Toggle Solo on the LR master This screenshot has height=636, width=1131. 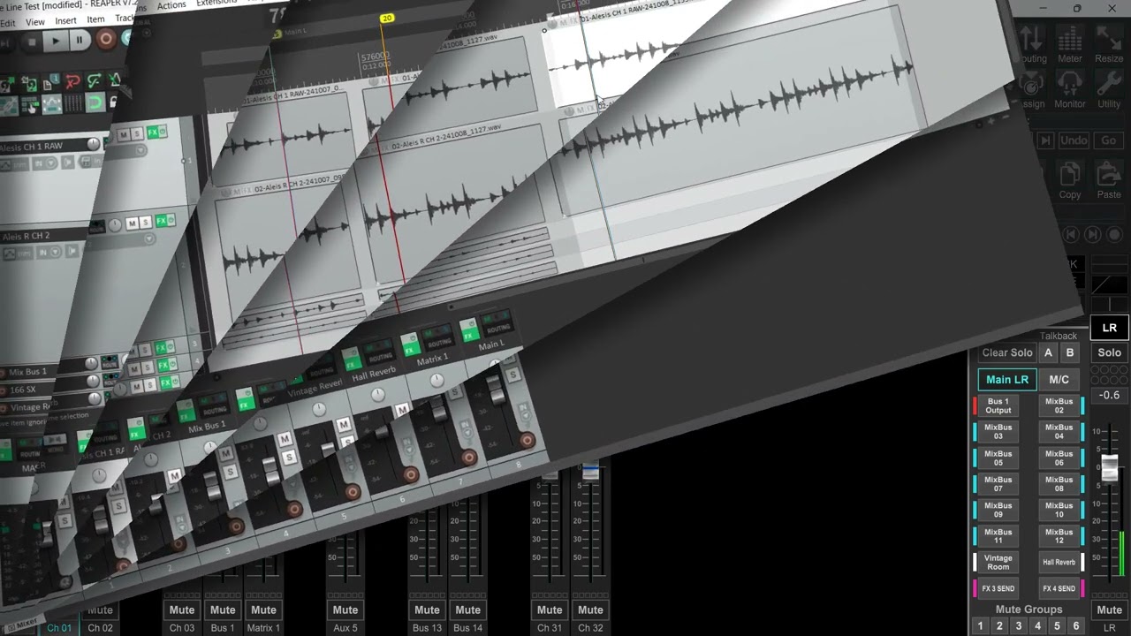(x=1109, y=352)
